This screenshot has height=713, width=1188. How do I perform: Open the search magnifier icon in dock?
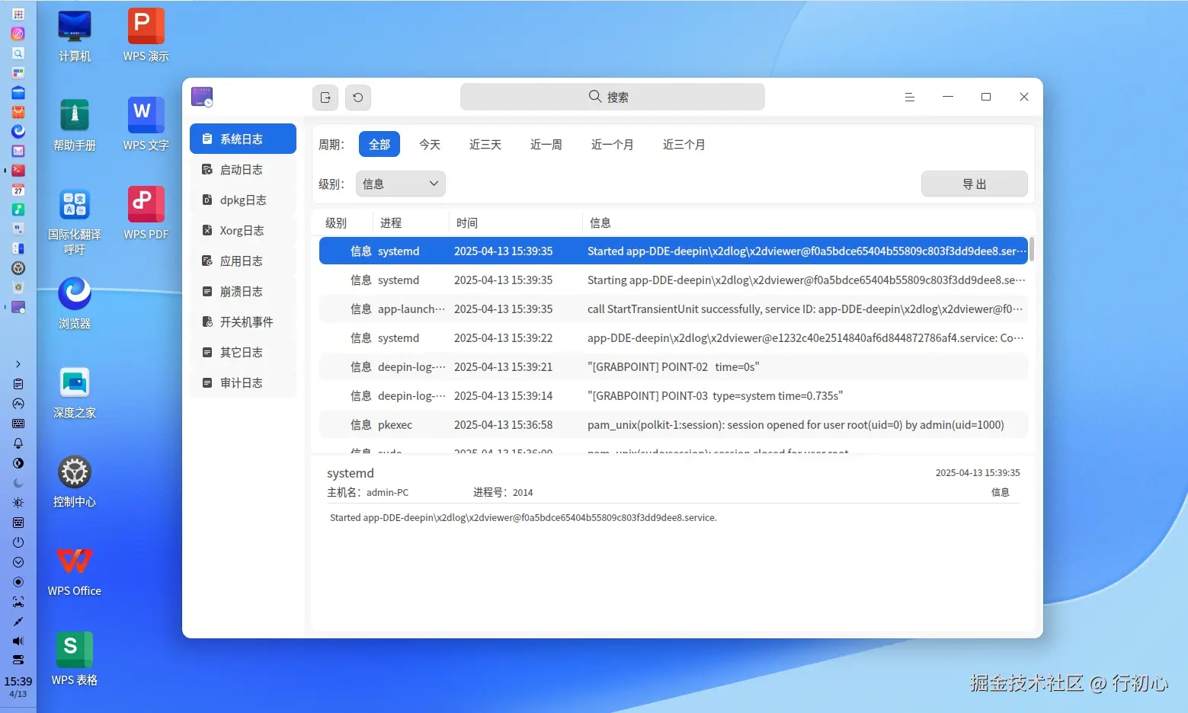[18, 53]
